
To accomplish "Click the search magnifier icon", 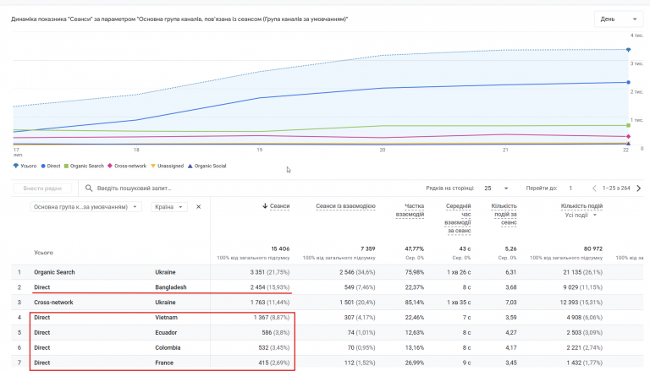I will point(89,188).
